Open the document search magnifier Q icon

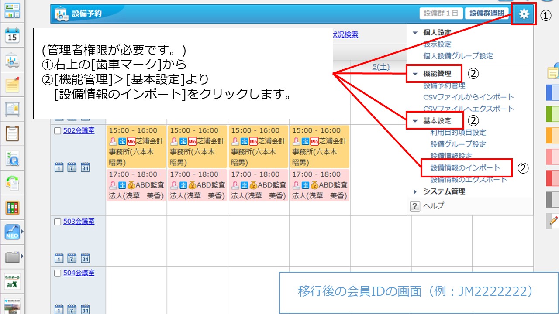point(12,159)
